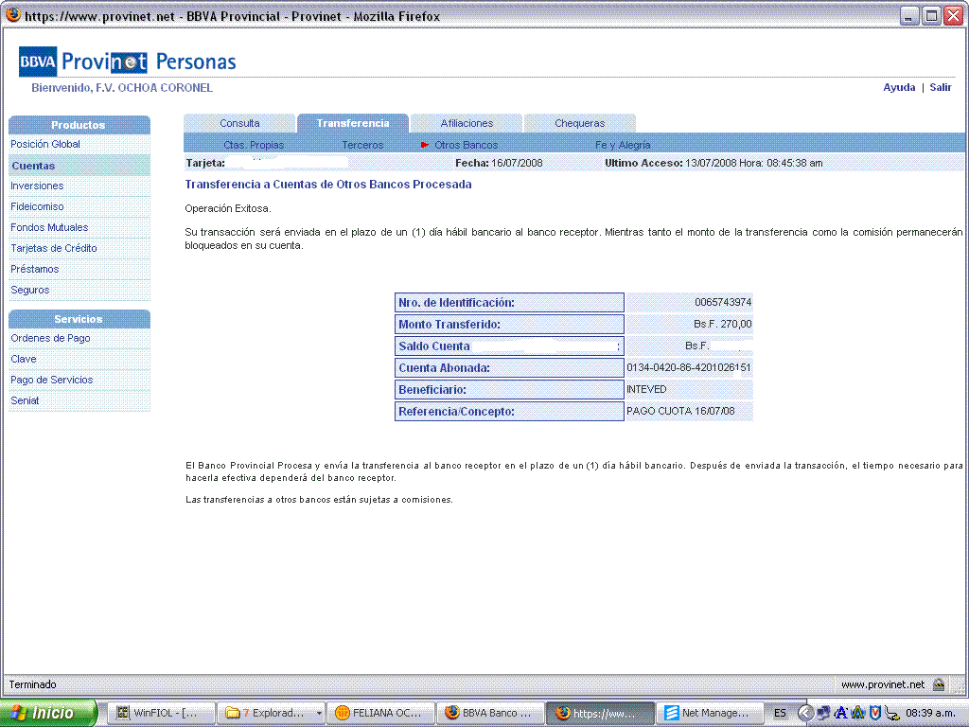Open the Afiliaciones tab
This screenshot has height=727, width=969.
tap(467, 123)
